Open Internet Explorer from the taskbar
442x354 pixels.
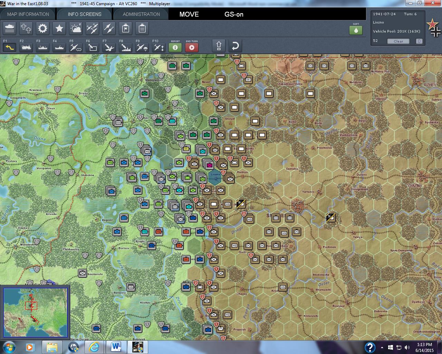point(94,347)
